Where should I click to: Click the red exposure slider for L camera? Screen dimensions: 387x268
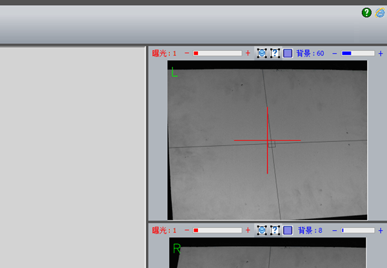click(x=217, y=53)
